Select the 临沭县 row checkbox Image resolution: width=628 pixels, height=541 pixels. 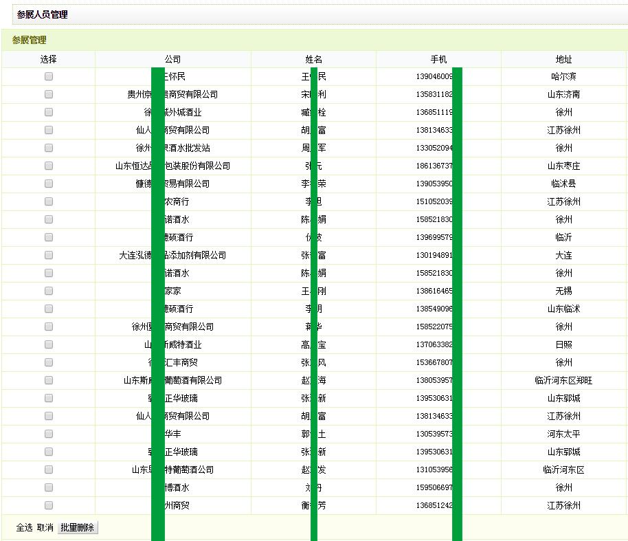[x=49, y=184]
